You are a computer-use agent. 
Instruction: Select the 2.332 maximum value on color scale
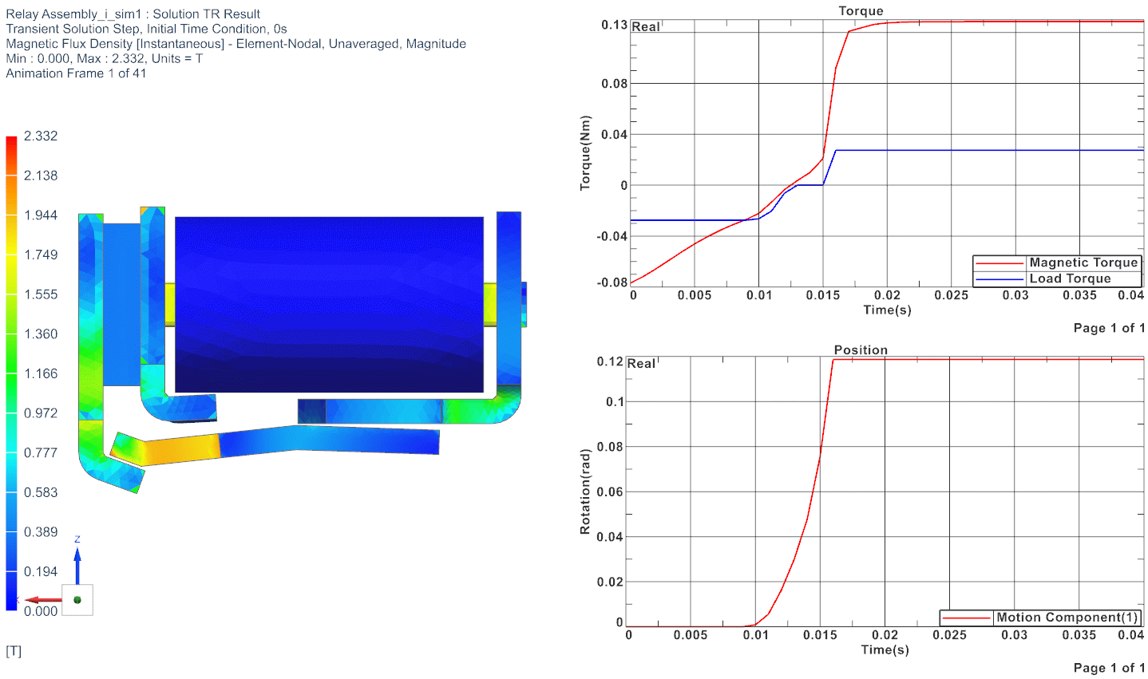coord(41,136)
